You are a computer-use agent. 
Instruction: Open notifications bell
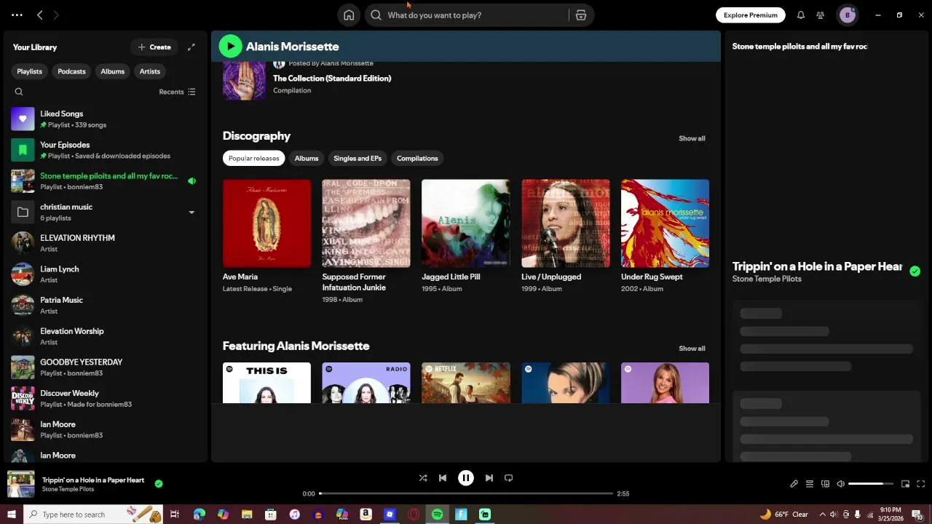[801, 15]
